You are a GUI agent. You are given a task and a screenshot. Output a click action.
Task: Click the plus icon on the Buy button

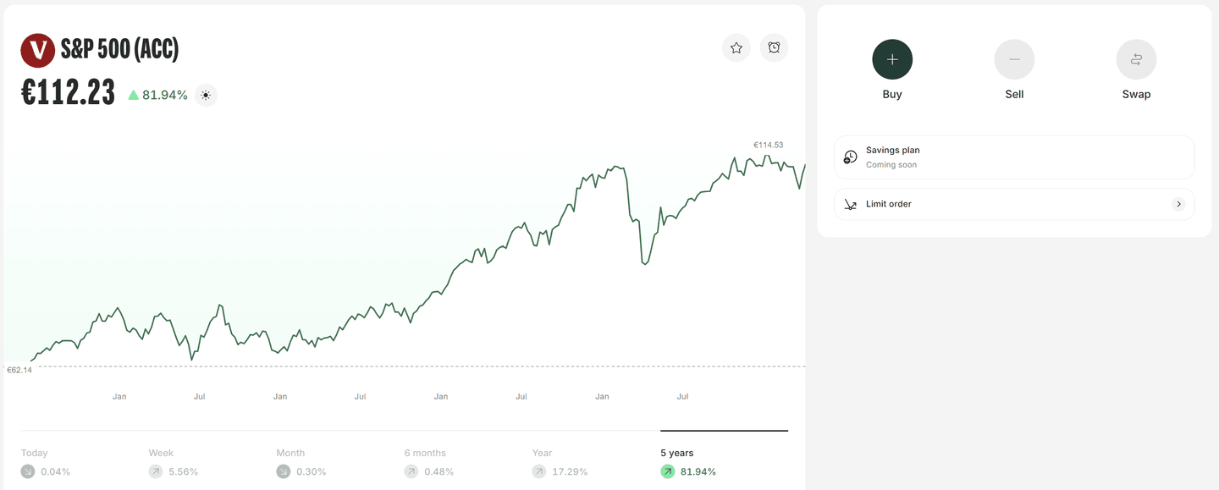coord(892,59)
